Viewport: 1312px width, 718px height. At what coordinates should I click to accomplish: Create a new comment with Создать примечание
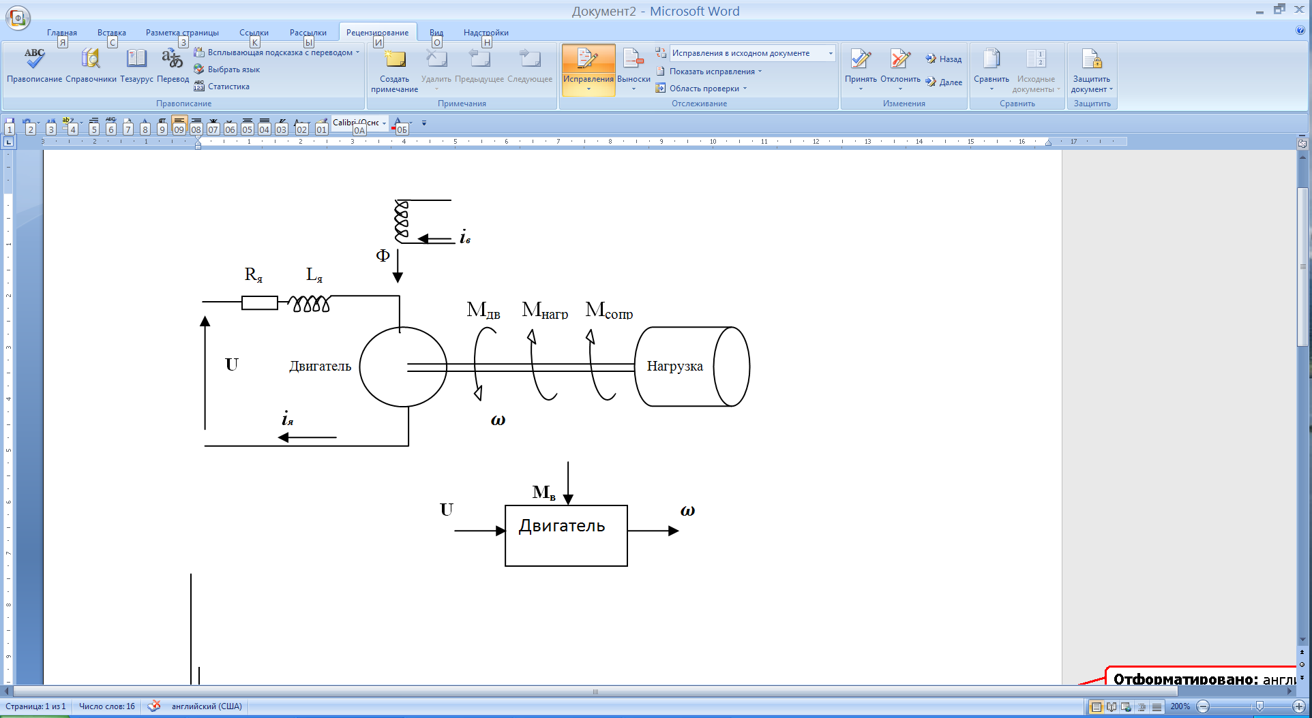(394, 71)
